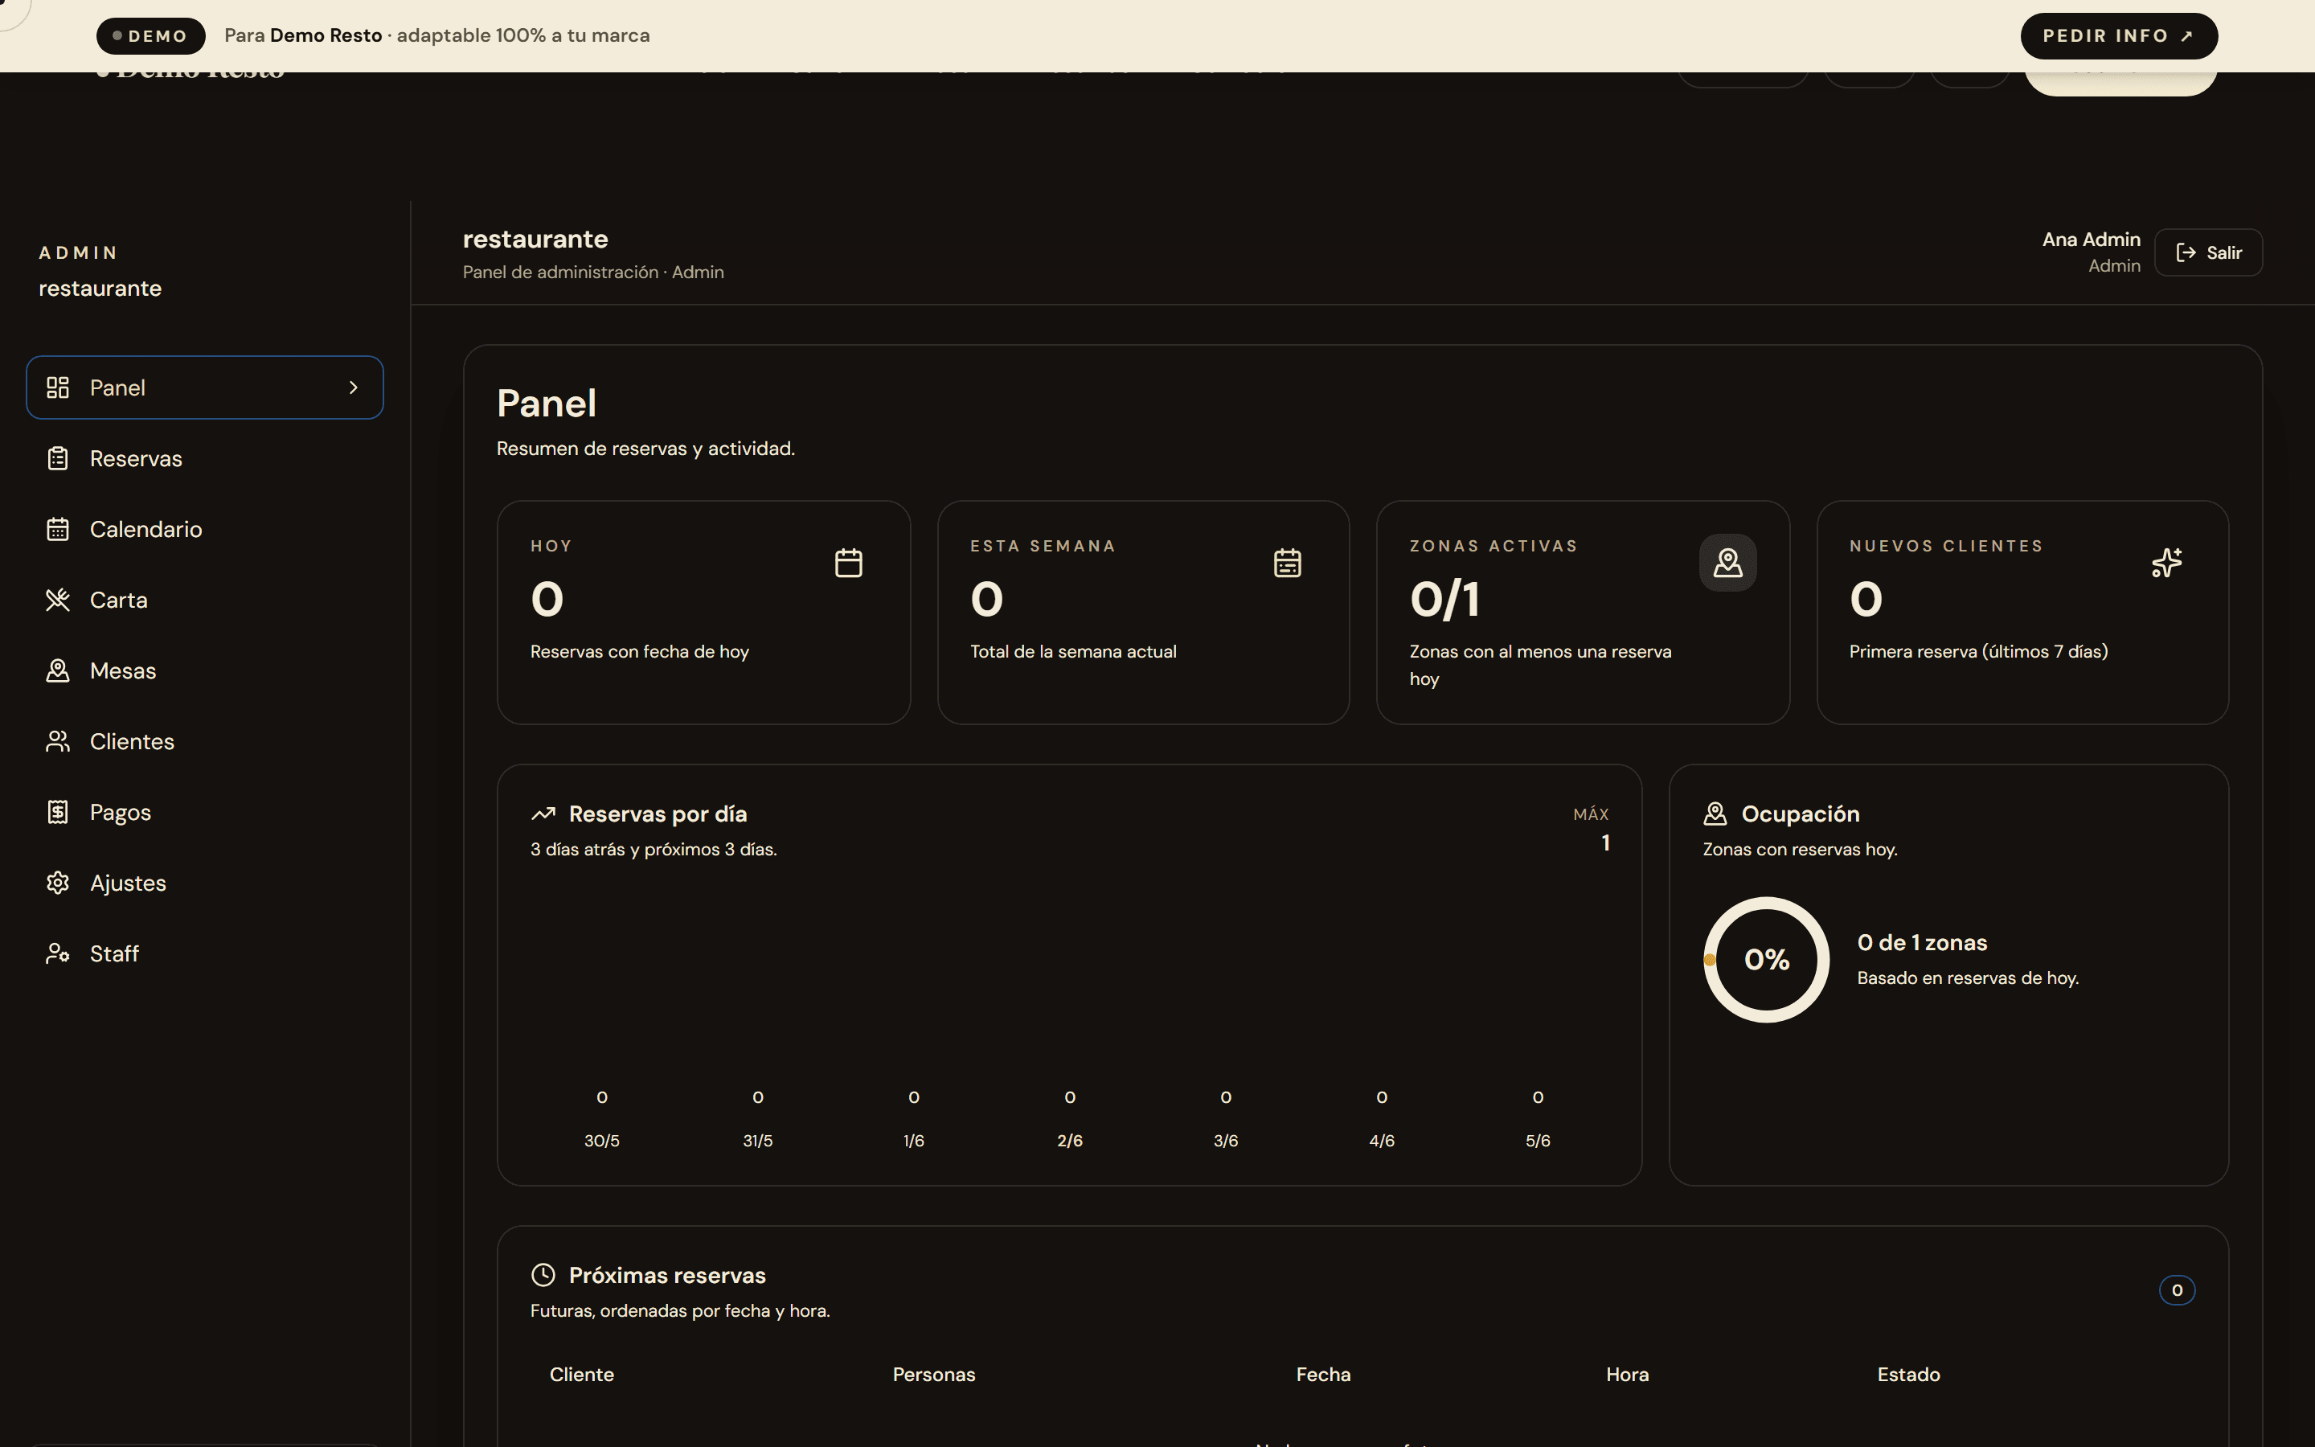This screenshot has width=2315, height=1447.
Task: Click the Cliente column header
Action: click(x=582, y=1375)
